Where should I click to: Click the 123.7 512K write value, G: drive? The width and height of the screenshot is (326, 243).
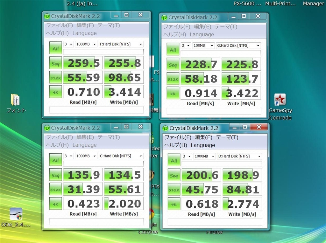(x=241, y=79)
